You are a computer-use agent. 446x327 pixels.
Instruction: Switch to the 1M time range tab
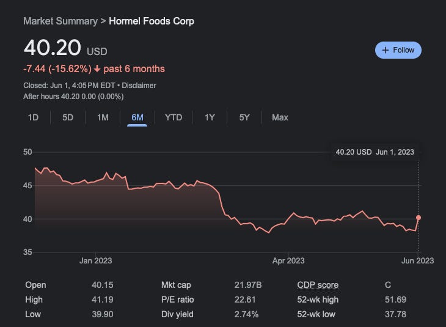[x=103, y=117]
